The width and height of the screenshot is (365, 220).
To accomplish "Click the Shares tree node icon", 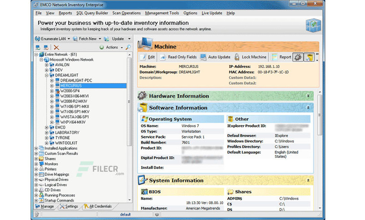I will (x=42, y=159).
